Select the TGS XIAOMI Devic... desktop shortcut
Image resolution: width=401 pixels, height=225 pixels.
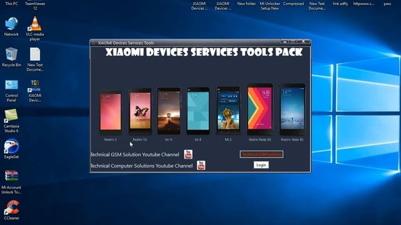[35, 91]
